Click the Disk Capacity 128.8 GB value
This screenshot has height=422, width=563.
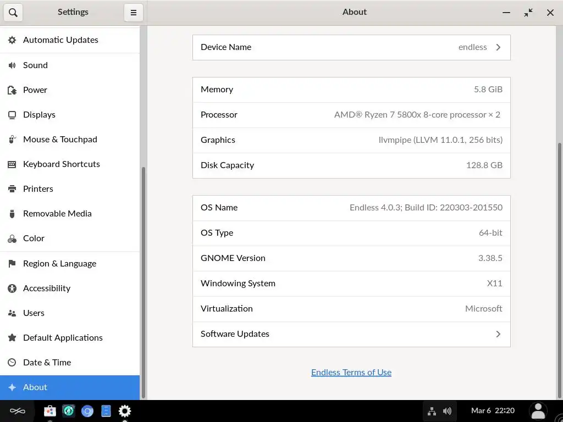484,165
